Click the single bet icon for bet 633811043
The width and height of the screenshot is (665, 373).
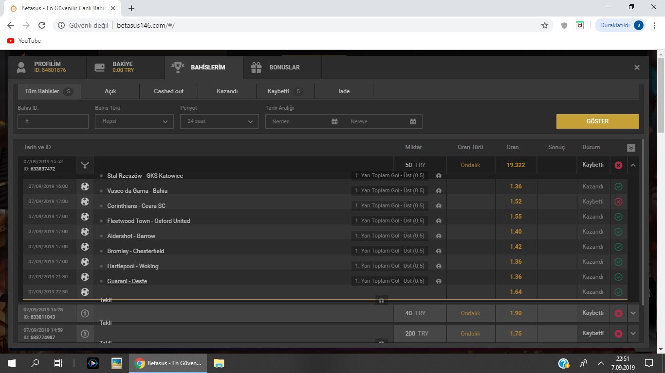85,313
